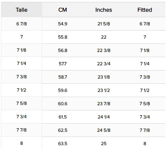Select the 59.6 CM value
The height and width of the screenshot is (149, 168).
point(62,90)
